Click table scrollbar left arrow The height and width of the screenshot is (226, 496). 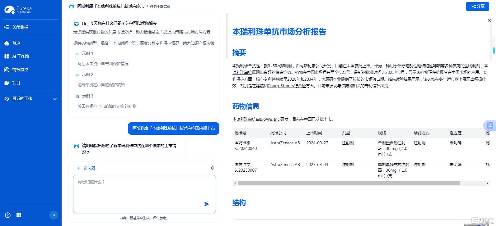(235, 183)
